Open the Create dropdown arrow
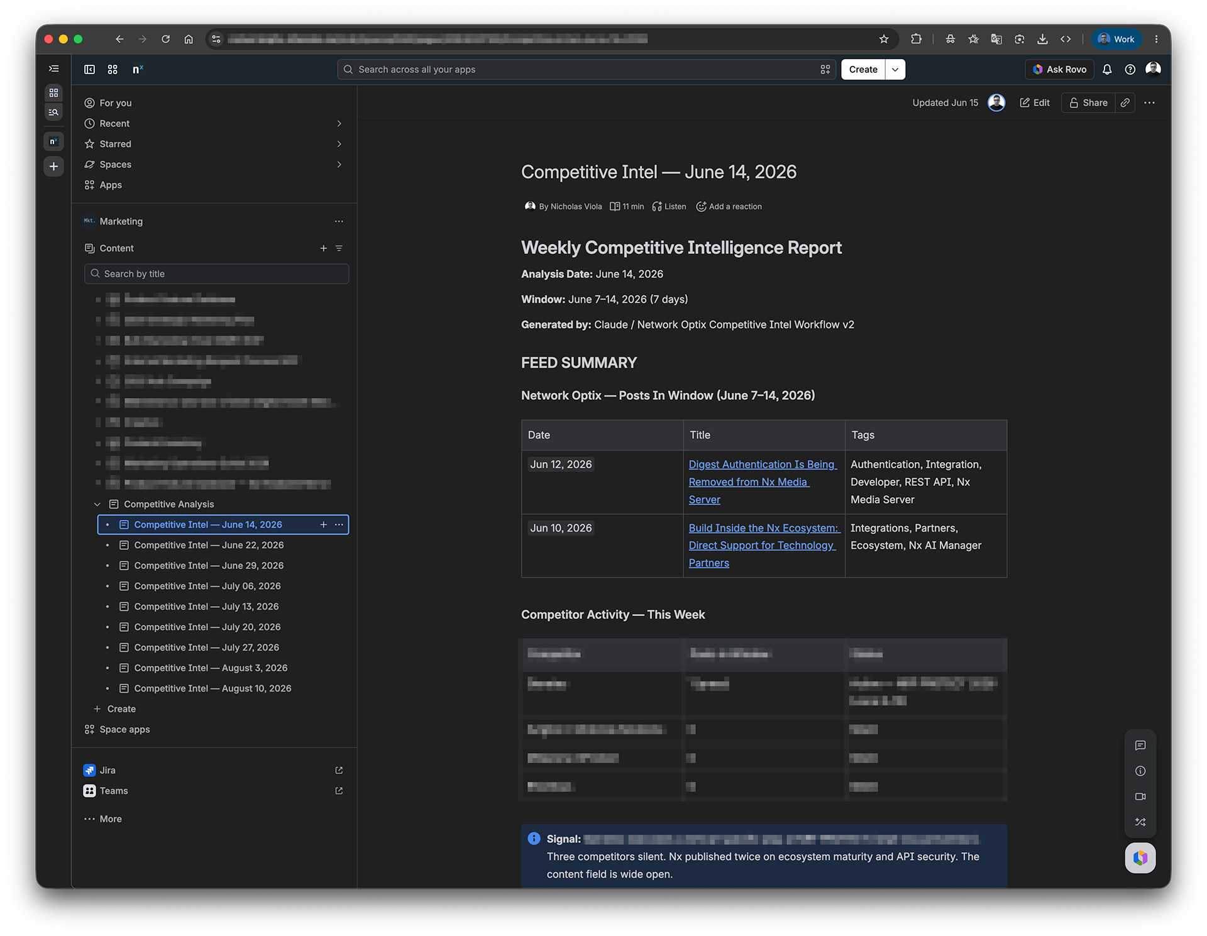Image resolution: width=1207 pixels, height=936 pixels. click(x=895, y=69)
